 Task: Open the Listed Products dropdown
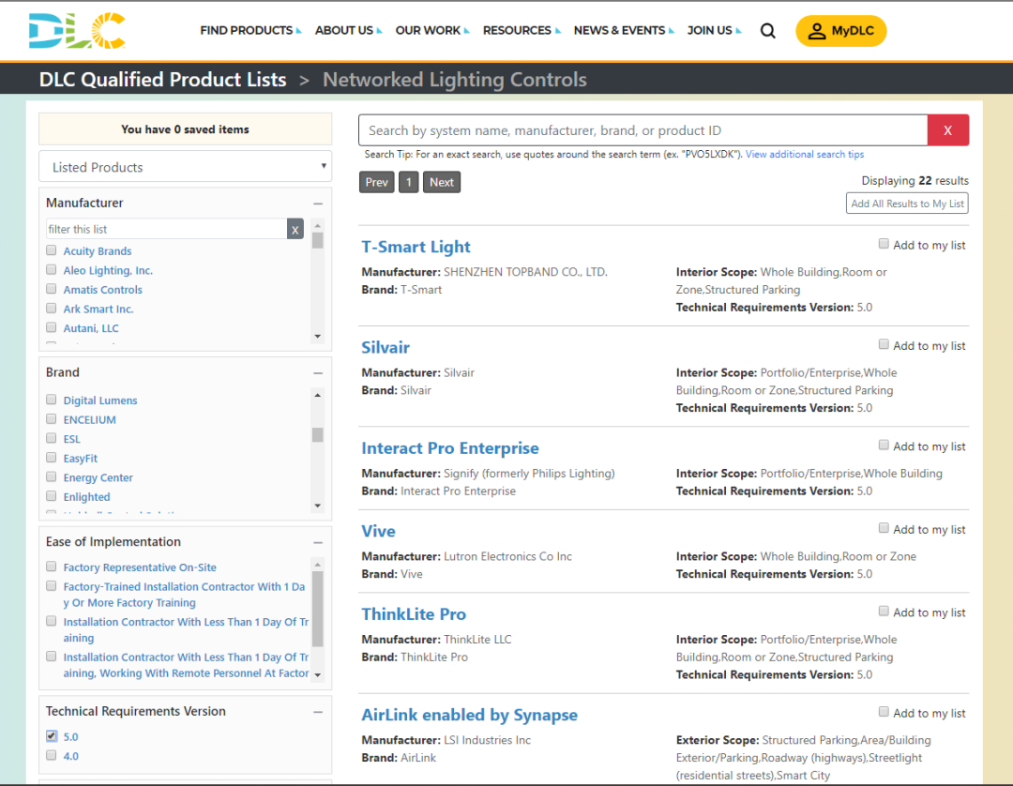(x=185, y=167)
